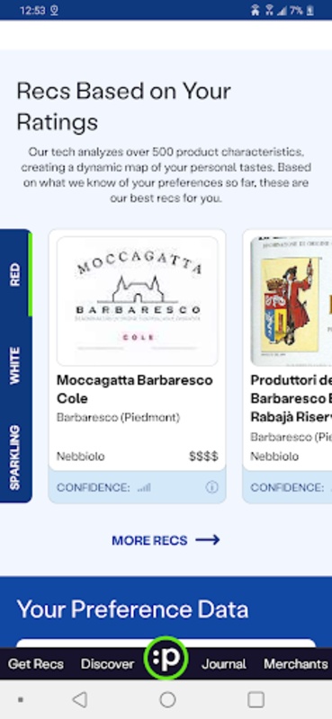Select Moccagatta Barbaresco Cole wine title
This screenshot has height=719, width=332.
tap(135, 389)
